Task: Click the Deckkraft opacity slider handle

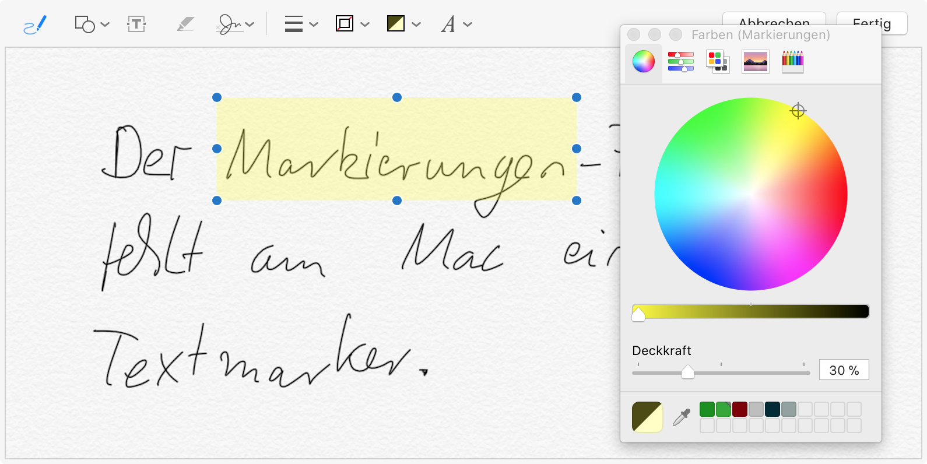Action: click(x=688, y=372)
